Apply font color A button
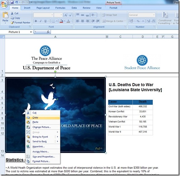 pos(68,21)
